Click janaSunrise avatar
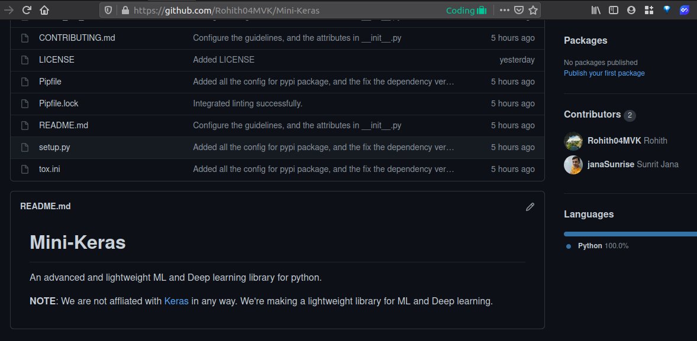The image size is (697, 341). (573, 165)
